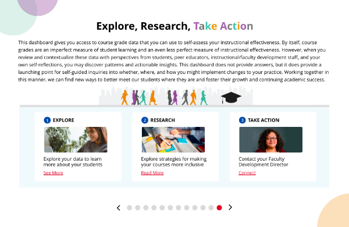Open the See More link
Screen dimensions: 349x227
53,173
